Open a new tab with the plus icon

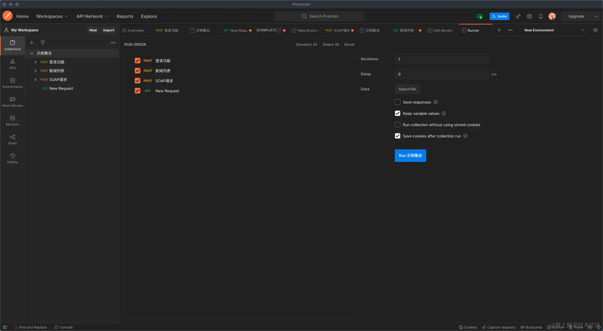(x=499, y=30)
